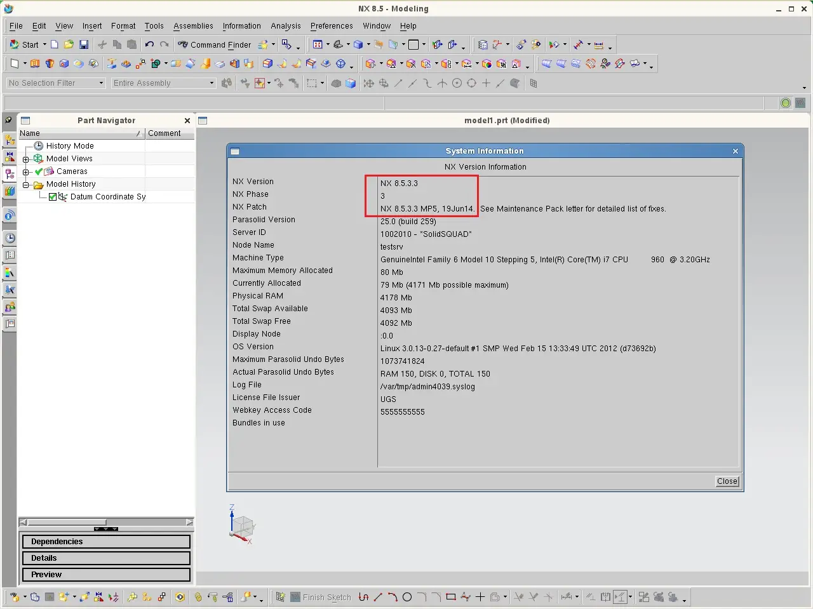Expand the Preview panel
The image size is (813, 609).
click(106, 575)
